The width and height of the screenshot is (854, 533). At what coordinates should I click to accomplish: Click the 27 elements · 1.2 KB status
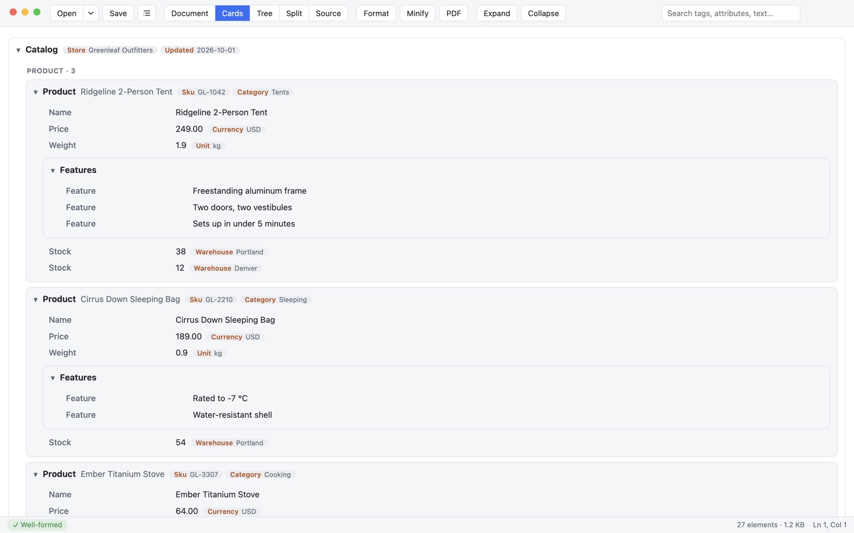click(770, 525)
